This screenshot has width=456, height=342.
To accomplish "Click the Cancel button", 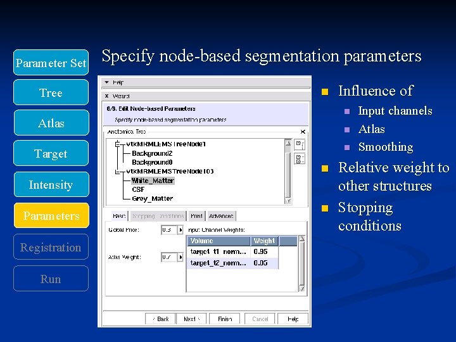I will [x=260, y=319].
